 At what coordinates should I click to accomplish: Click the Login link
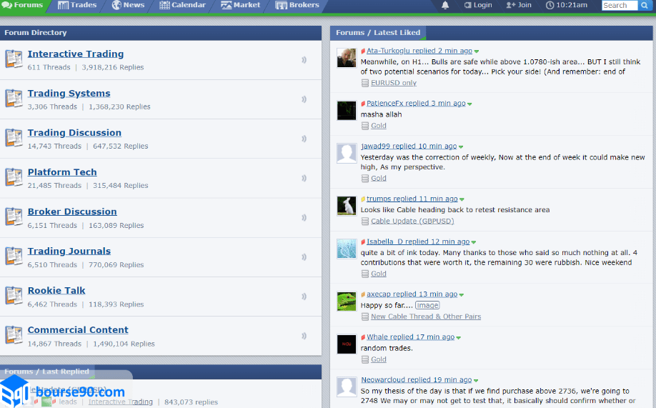click(x=478, y=6)
